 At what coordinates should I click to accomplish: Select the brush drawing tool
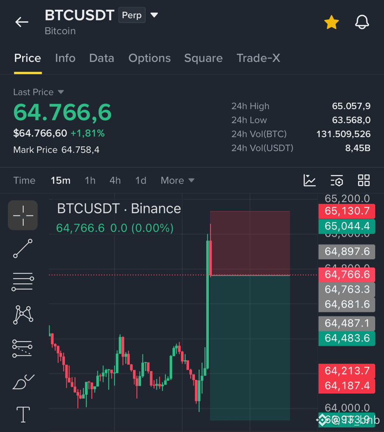[x=23, y=381]
